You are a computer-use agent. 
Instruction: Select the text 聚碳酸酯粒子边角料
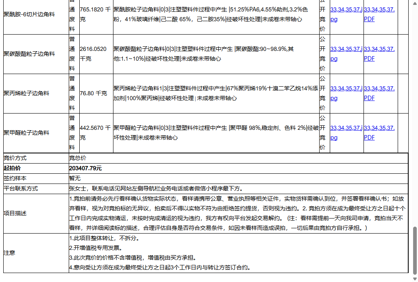[29, 54]
